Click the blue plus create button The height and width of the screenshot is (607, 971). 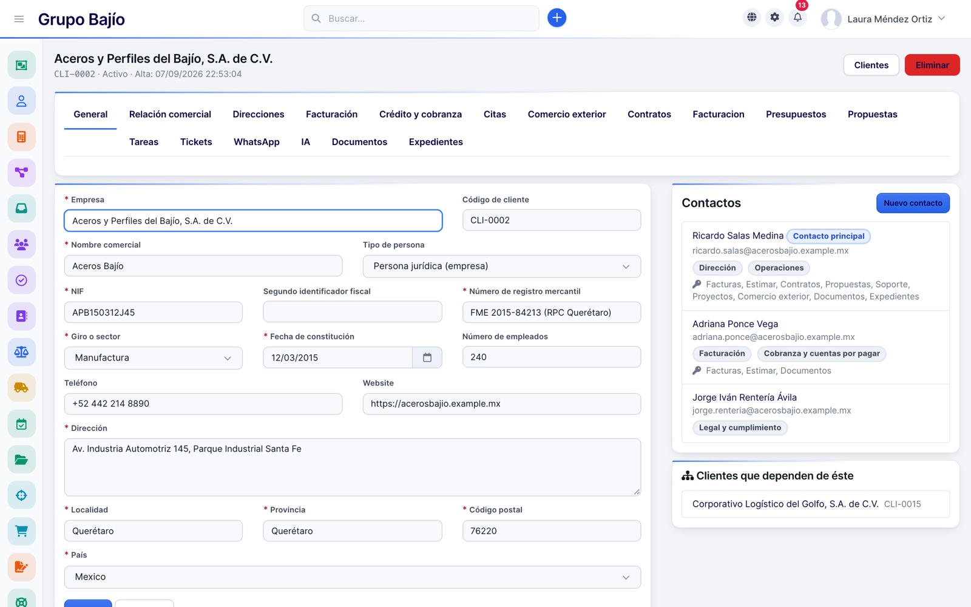[557, 18]
